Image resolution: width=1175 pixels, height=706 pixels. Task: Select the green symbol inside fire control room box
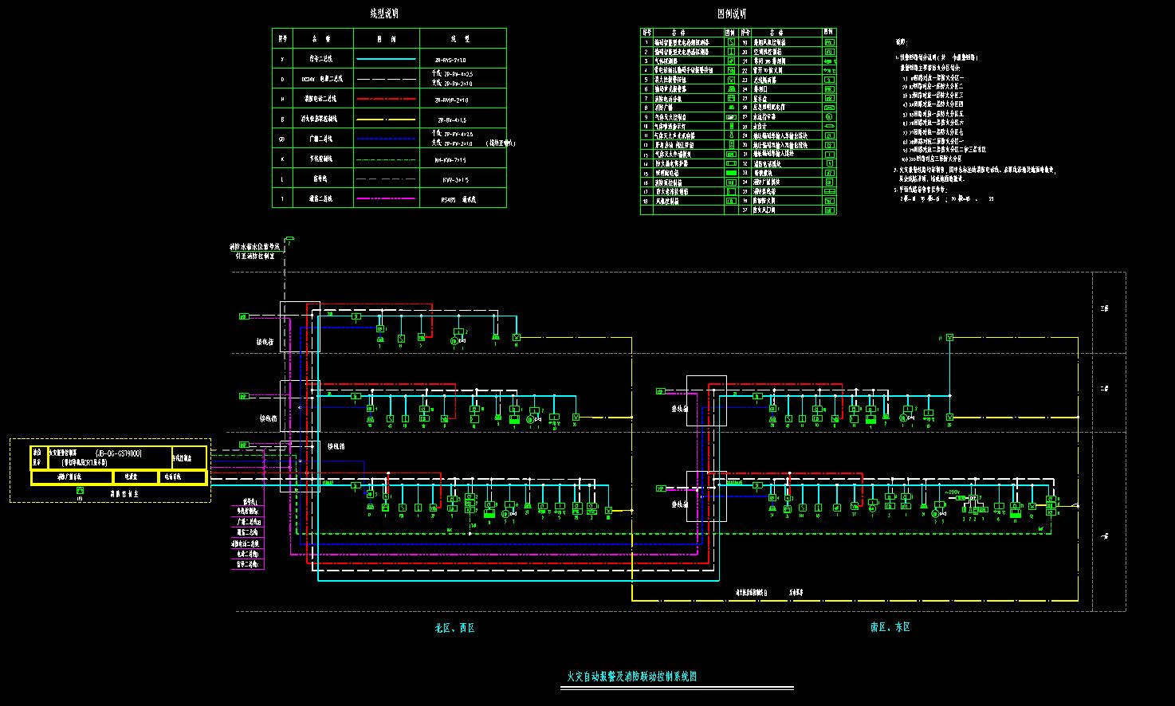[x=80, y=491]
